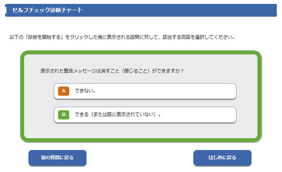Click empty white area right of option A text
The width and height of the screenshot is (282, 172).
(x=176, y=91)
